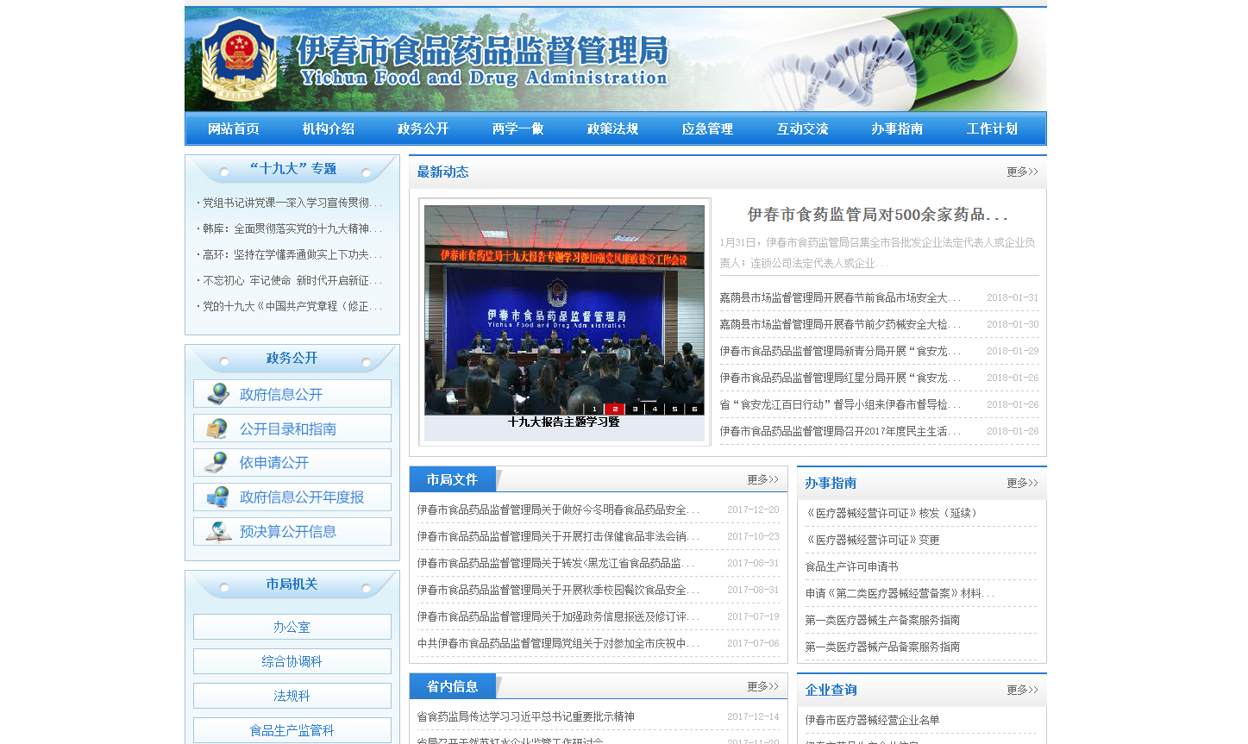Select slideshow page 2 indicator
The width and height of the screenshot is (1248, 744).
click(x=614, y=409)
